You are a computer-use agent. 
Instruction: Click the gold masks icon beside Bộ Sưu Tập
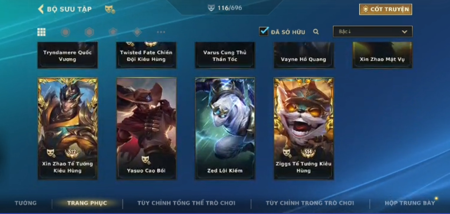pos(110,9)
